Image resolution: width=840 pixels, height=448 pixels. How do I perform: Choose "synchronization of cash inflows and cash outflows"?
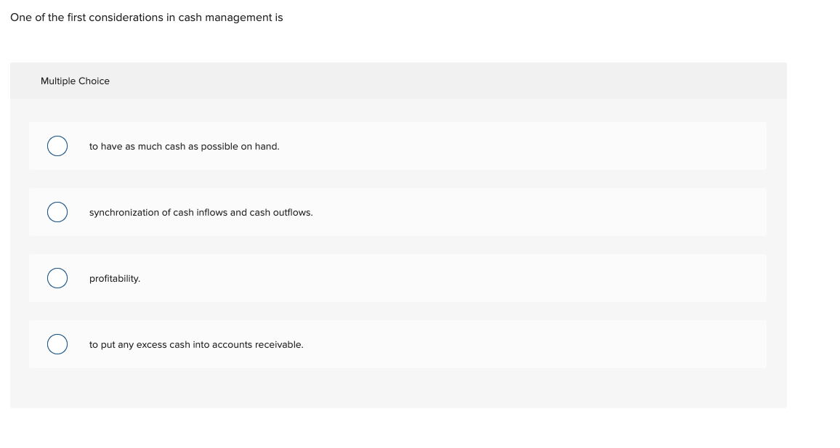pos(57,212)
